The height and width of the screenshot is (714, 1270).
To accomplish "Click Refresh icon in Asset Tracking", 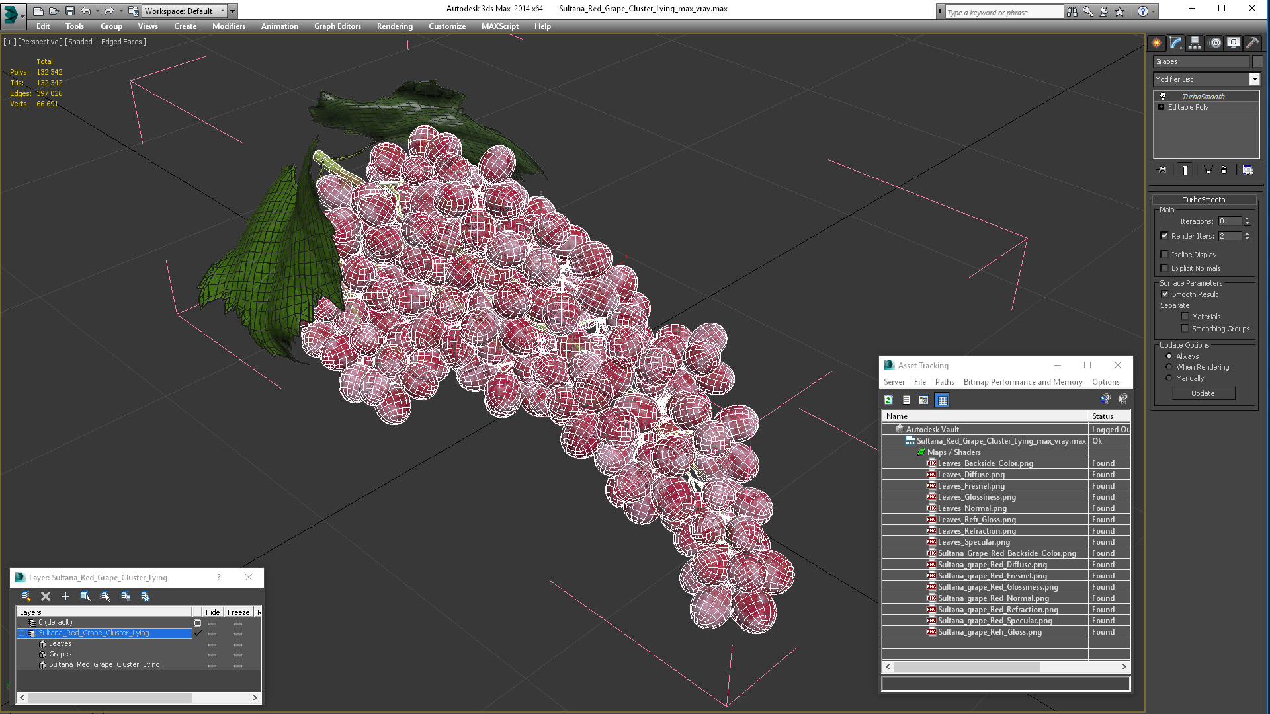I will 888,400.
